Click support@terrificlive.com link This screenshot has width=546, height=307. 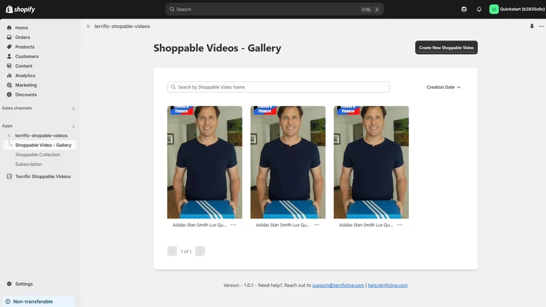tap(338, 285)
